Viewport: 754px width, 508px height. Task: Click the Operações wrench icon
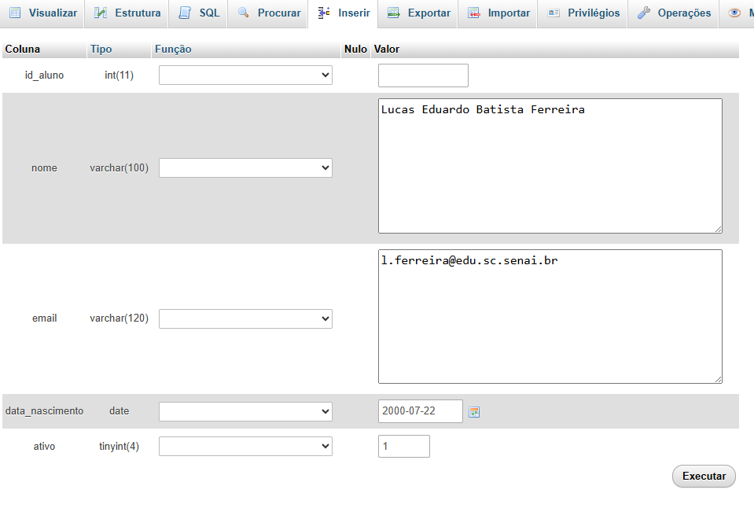[x=643, y=13]
